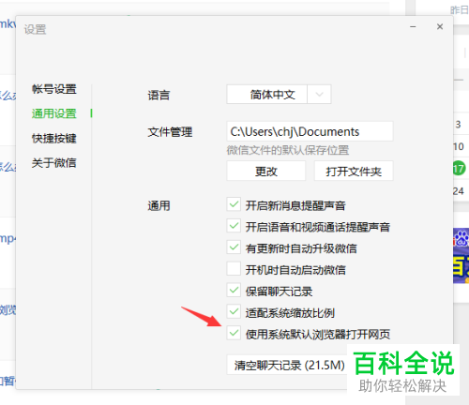Click the 打开文件夹 button
Screen dimensions: 469x405
pyautogui.click(x=354, y=171)
